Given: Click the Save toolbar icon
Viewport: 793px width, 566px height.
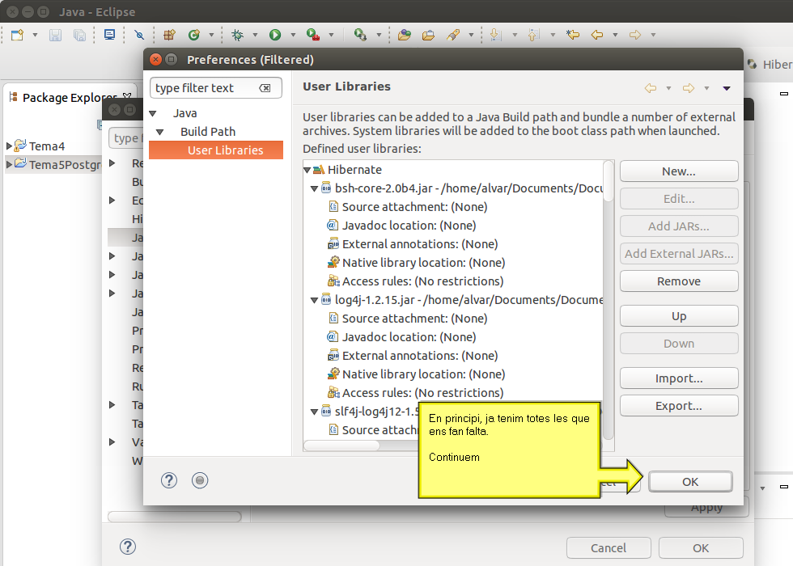Looking at the screenshot, I should click(55, 35).
